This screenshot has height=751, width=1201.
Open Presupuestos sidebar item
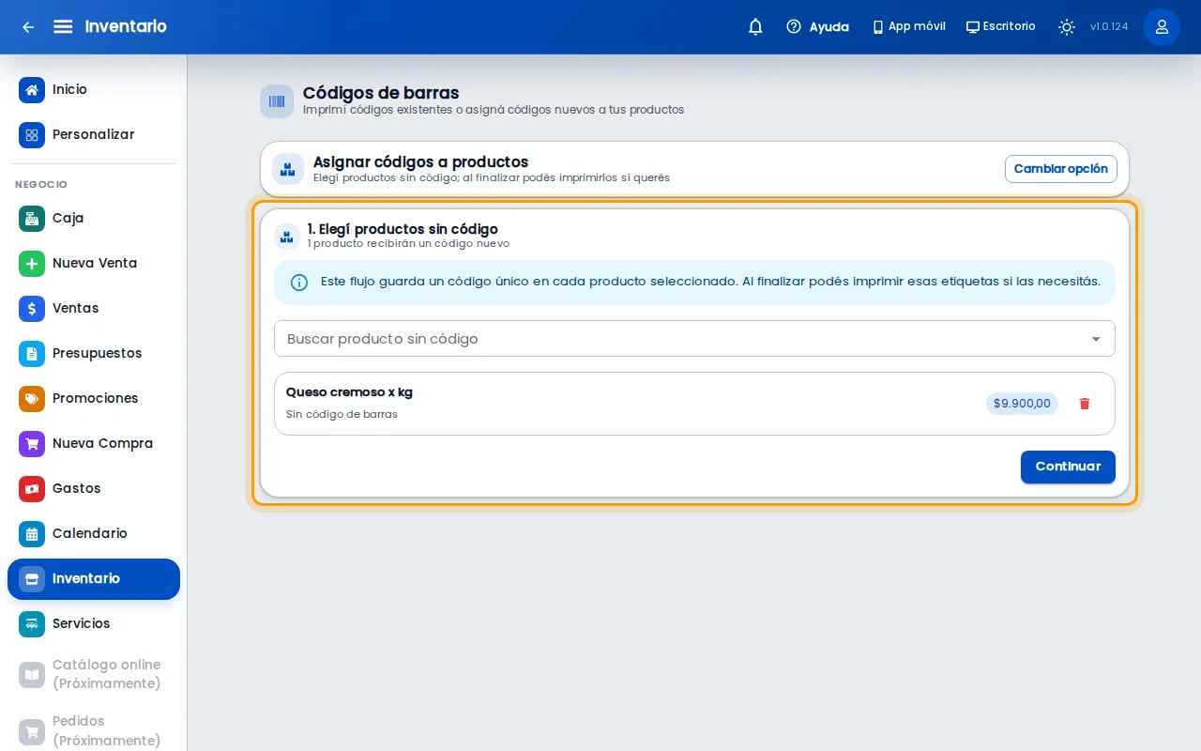[94, 353]
